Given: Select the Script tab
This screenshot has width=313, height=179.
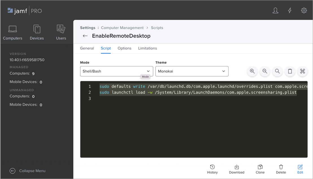Looking at the screenshot, I should (x=106, y=48).
